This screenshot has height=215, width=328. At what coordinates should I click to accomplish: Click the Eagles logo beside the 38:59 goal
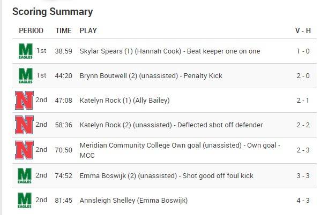[26, 51]
